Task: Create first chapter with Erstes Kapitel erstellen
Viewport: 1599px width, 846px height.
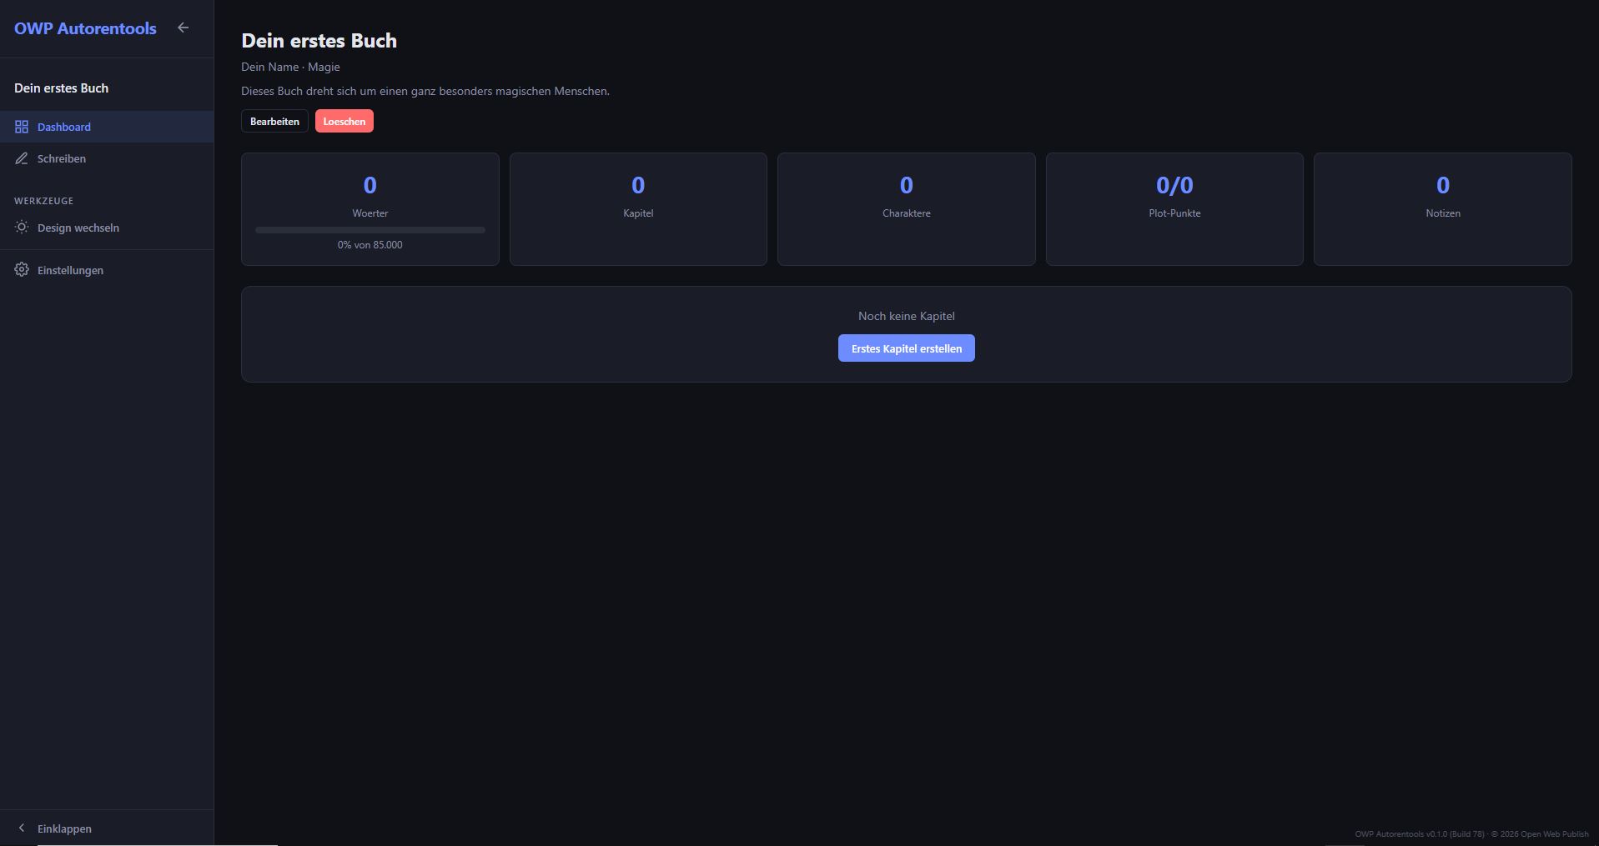Action: tap(906, 348)
